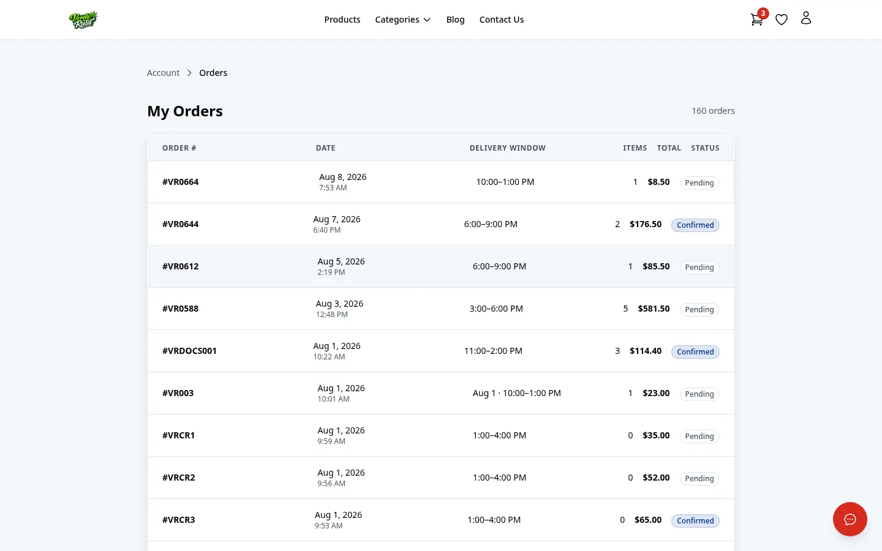Click the Confirmed badge of order #VRDOCS001
Viewport: 882px width, 551px height.
tap(695, 351)
